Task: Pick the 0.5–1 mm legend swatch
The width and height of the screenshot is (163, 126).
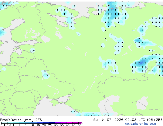Action: pyautogui.click(x=10, y=123)
